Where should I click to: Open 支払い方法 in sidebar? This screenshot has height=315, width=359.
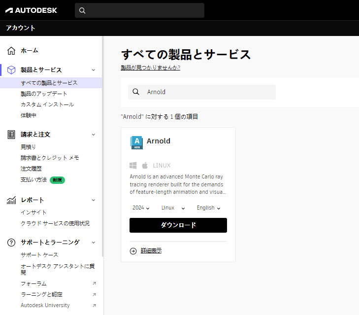click(x=33, y=179)
